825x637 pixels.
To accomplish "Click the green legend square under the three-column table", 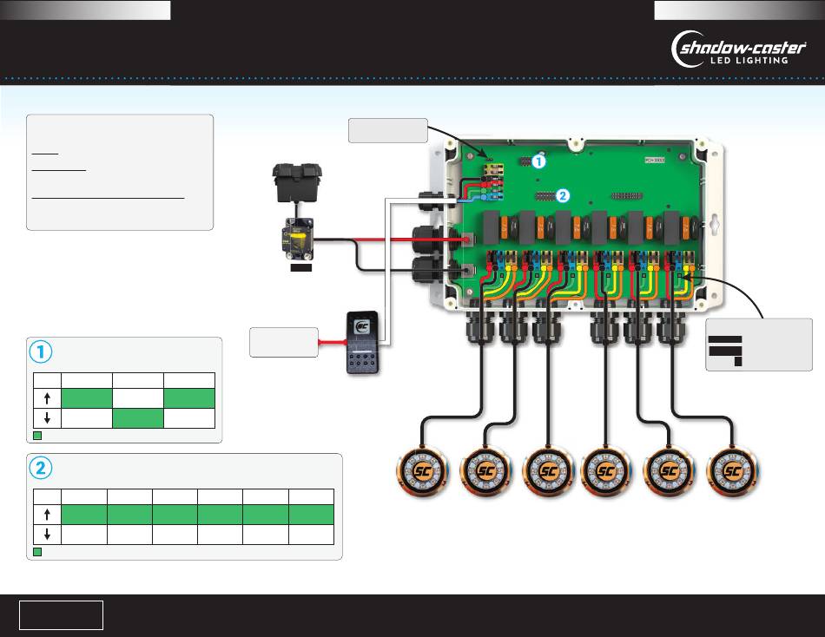I will [37, 436].
